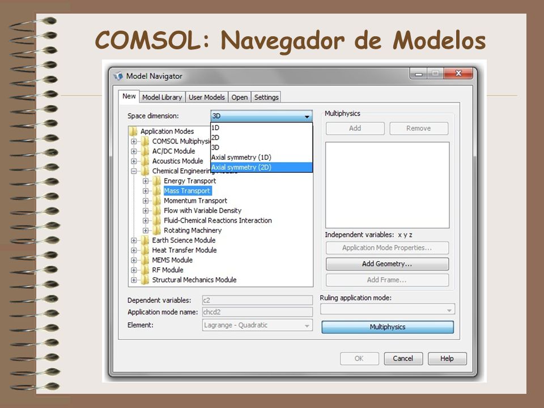
Task: Click the Help button
Action: pyautogui.click(x=447, y=358)
